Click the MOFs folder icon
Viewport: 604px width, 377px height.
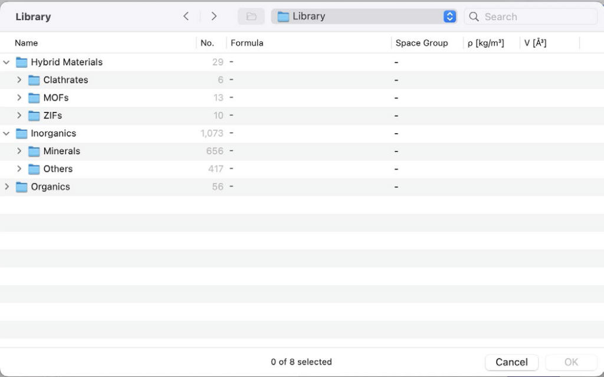point(34,98)
